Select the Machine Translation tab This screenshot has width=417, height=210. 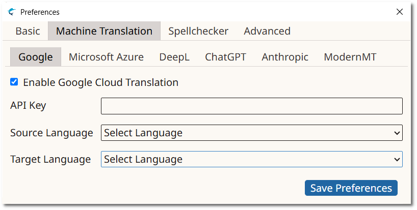coord(104,31)
